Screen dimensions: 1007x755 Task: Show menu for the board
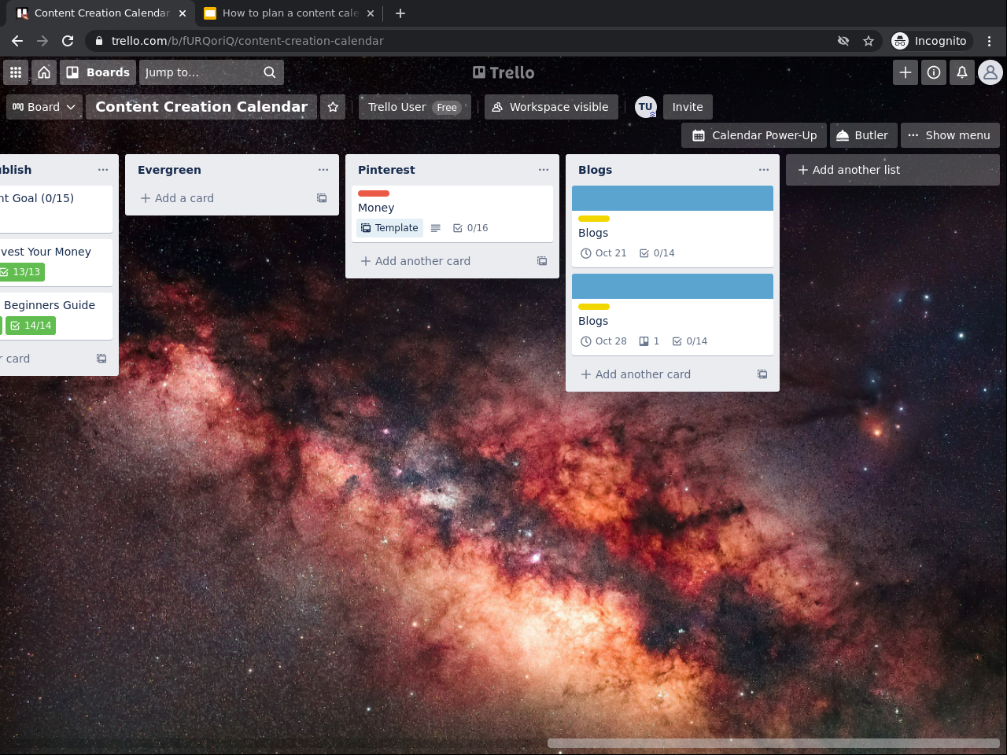coord(950,135)
